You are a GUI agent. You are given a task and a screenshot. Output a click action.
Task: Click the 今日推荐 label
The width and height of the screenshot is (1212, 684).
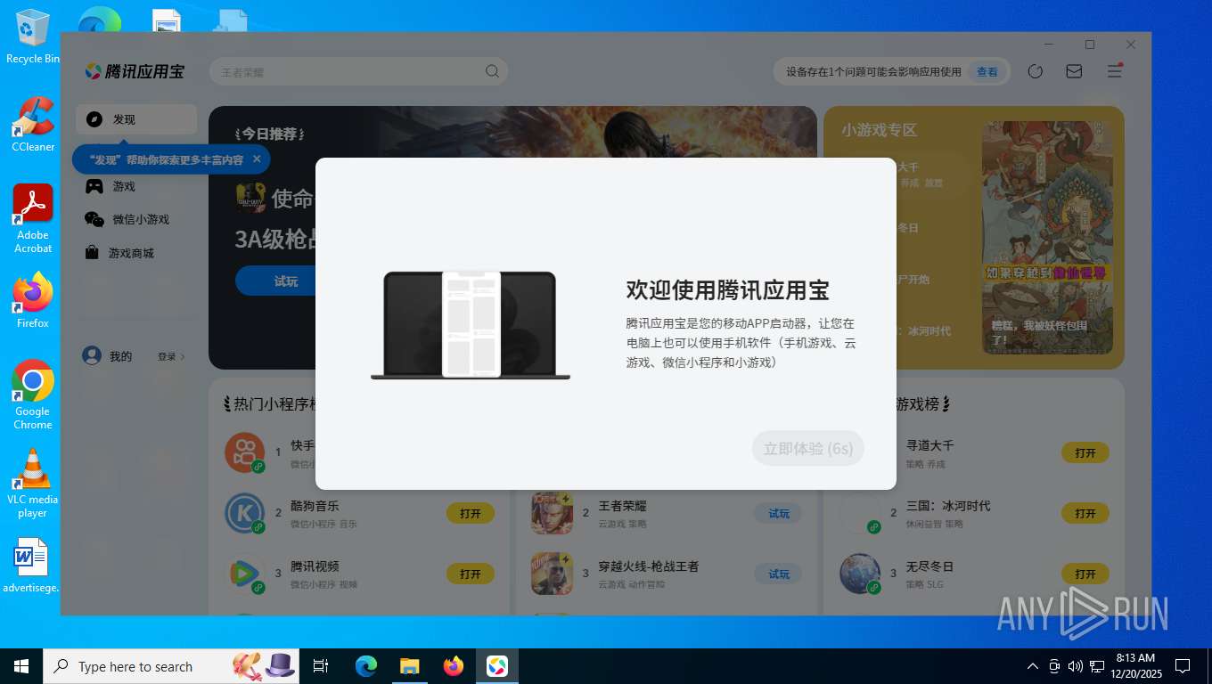pos(270,134)
